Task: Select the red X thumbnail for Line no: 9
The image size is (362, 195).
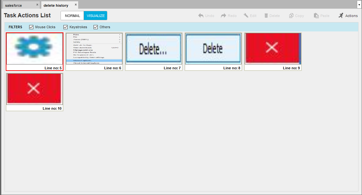Action: [273, 49]
